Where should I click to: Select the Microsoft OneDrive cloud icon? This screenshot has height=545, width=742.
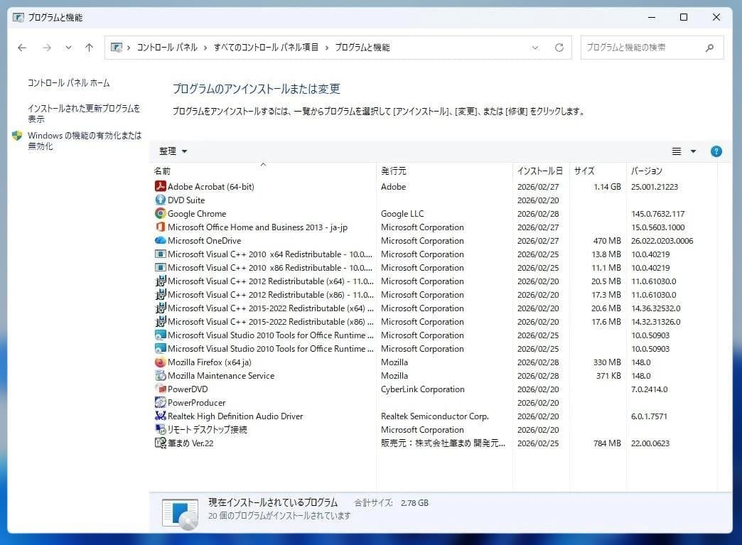click(x=161, y=240)
